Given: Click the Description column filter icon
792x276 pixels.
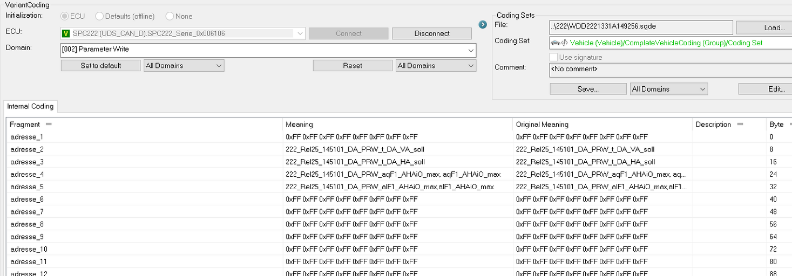Looking at the screenshot, I should click(740, 125).
